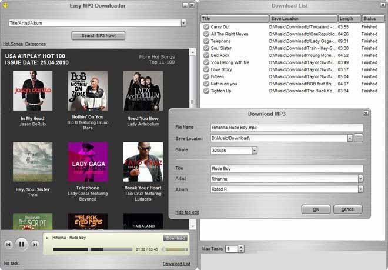
Task: Select the Hey, Soul Sister Train cover
Action: point(33,162)
